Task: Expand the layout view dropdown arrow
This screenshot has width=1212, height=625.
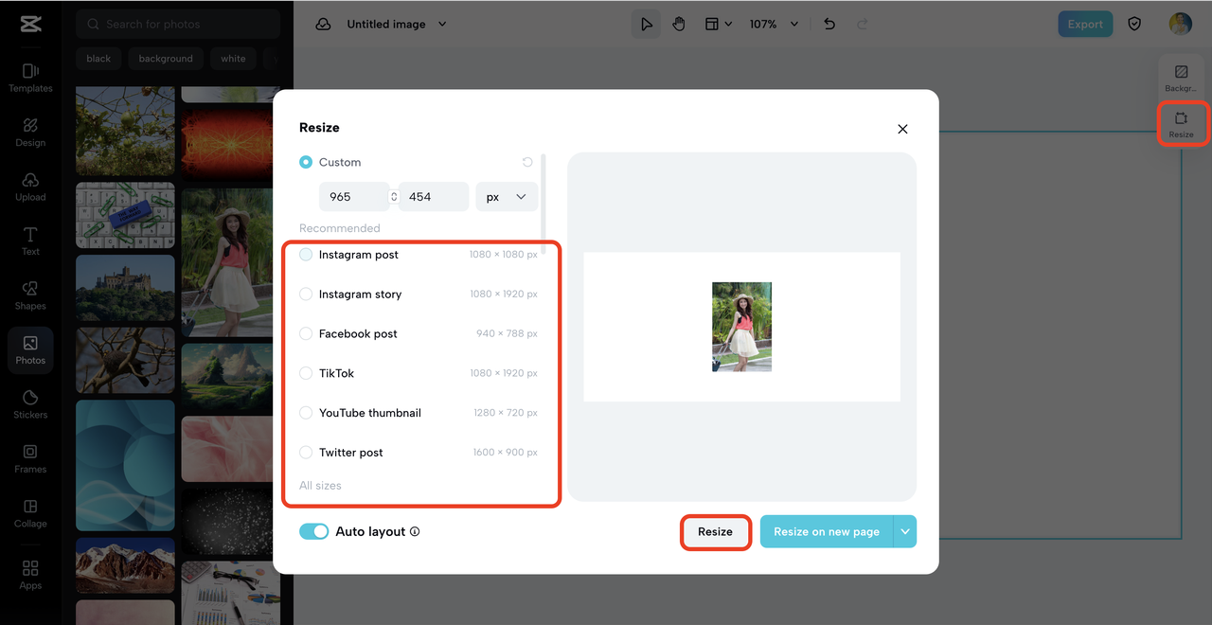Action: tap(728, 24)
